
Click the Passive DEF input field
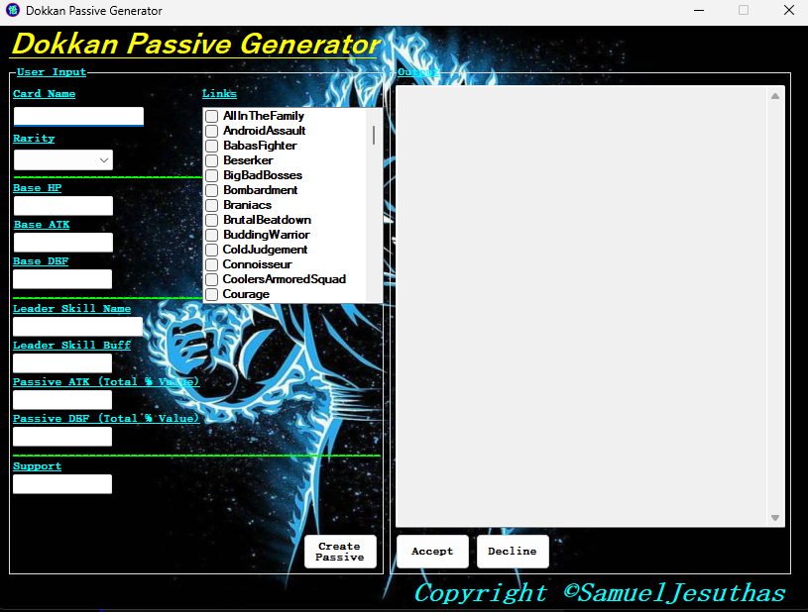(x=62, y=437)
